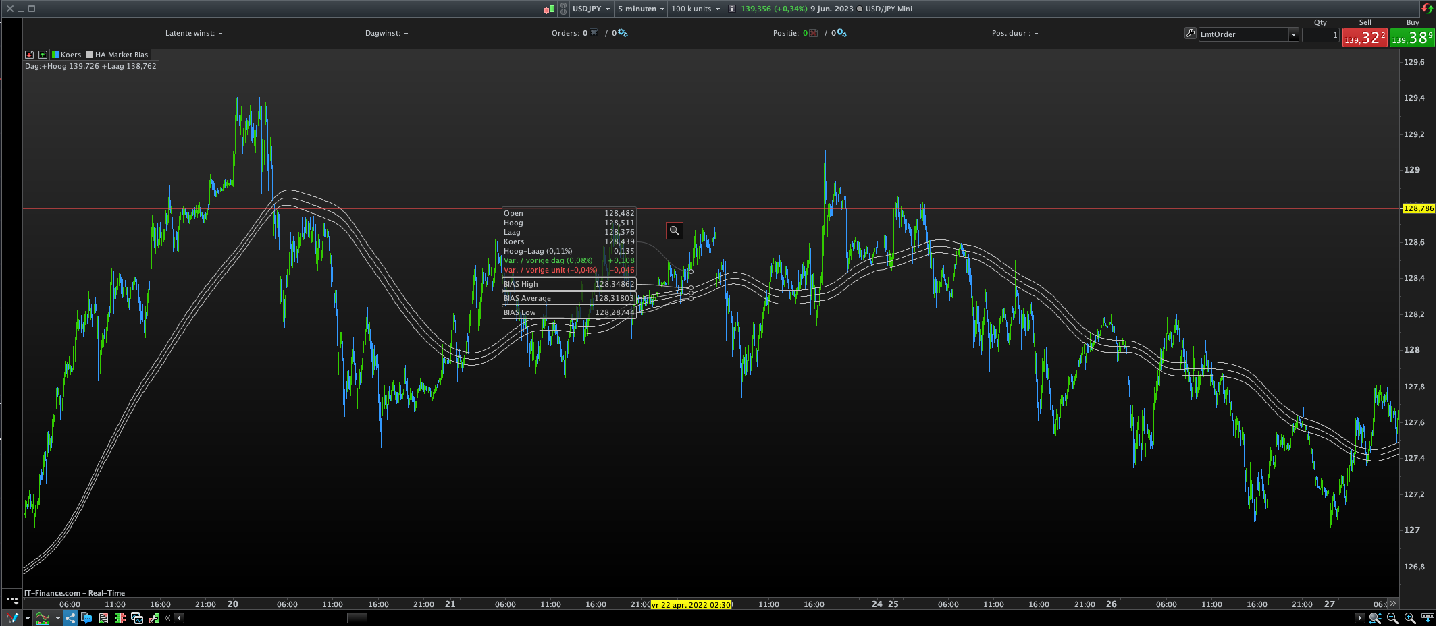Collapse the bottom toolbar with double chevron
The width and height of the screenshot is (1437, 626).
coord(167,618)
